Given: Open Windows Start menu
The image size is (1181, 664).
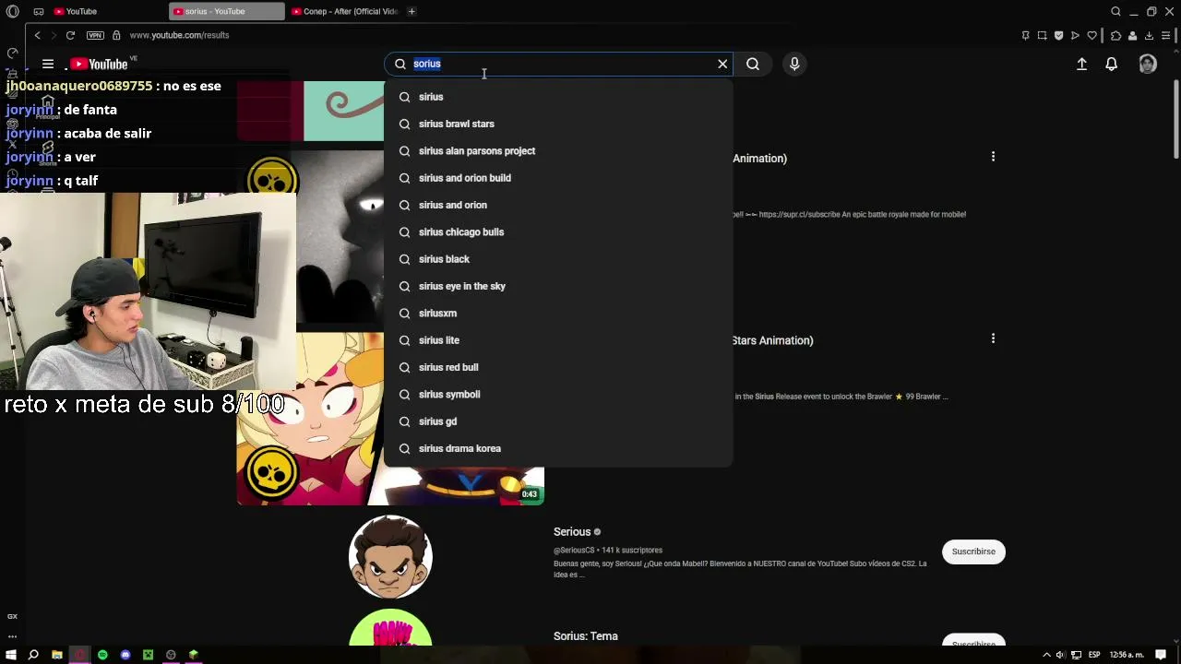Looking at the screenshot, I should [x=11, y=655].
